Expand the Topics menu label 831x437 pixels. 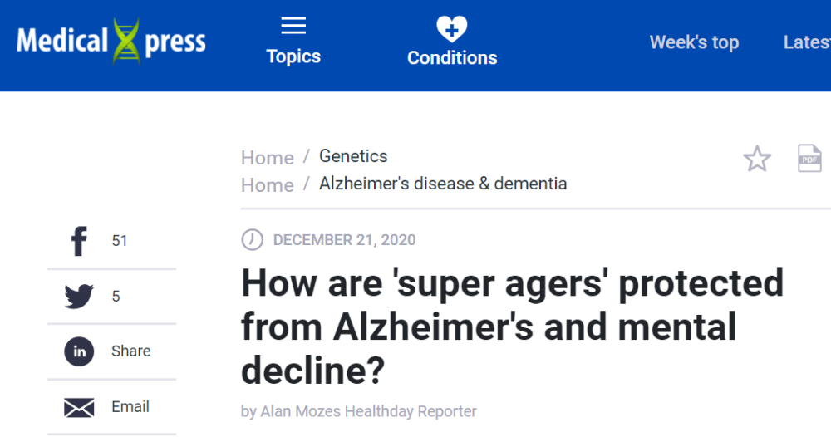tap(293, 56)
